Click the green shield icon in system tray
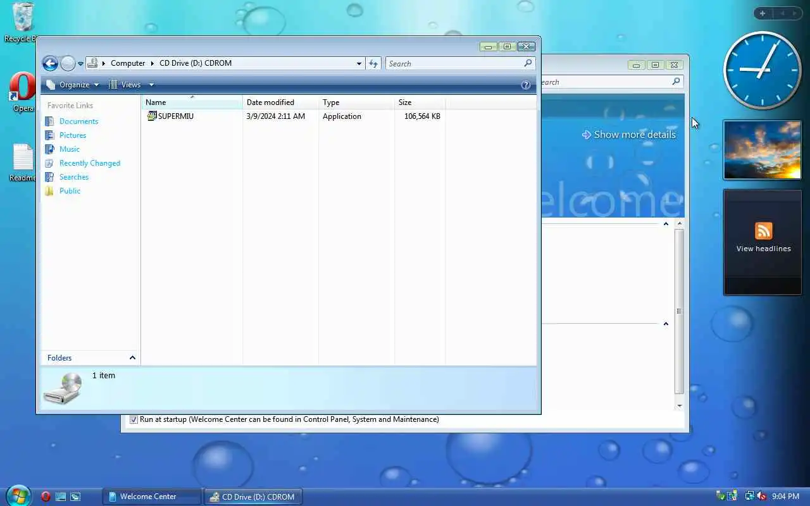The height and width of the screenshot is (506, 810). (x=720, y=497)
